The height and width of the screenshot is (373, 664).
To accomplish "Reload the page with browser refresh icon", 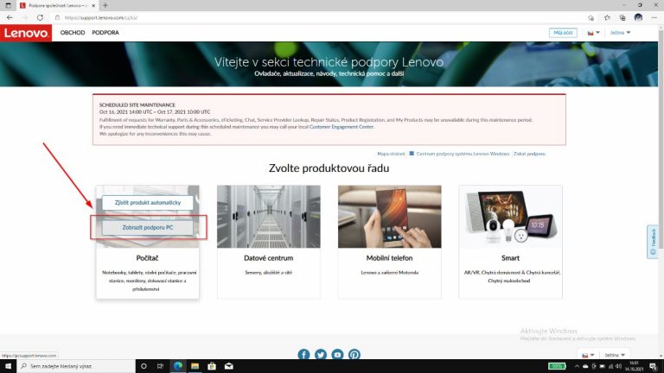I will (40, 17).
